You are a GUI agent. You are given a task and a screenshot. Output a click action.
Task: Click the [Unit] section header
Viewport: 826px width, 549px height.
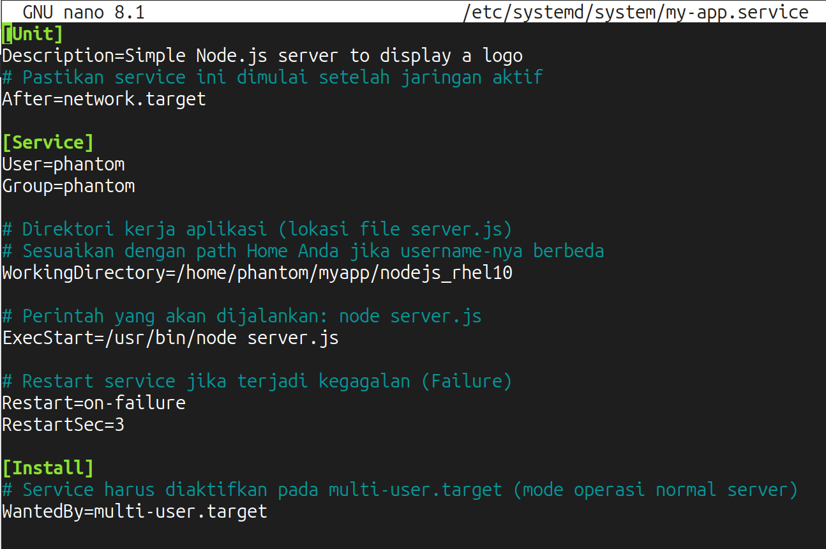pyautogui.click(x=33, y=34)
